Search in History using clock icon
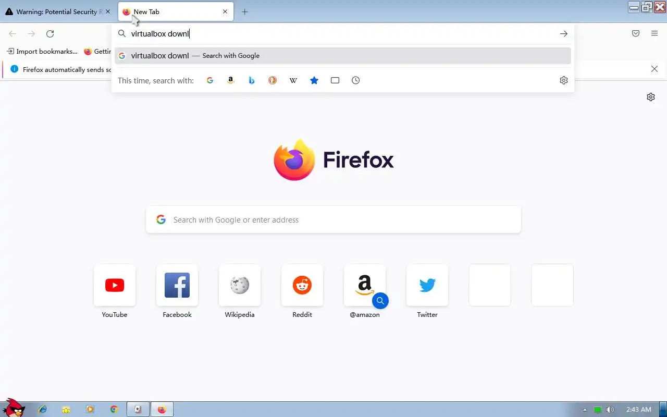This screenshot has height=417, width=667. click(356, 80)
